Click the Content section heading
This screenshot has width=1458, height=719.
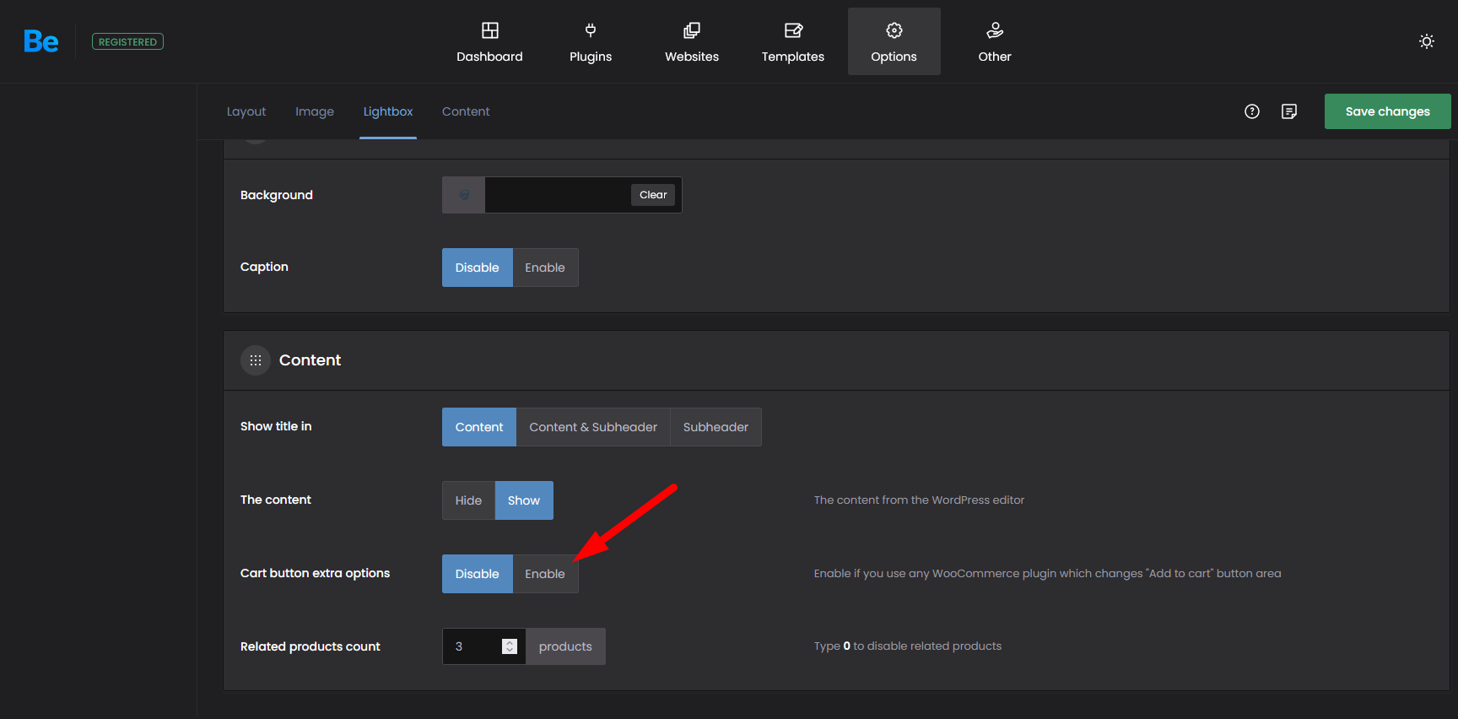click(x=310, y=360)
